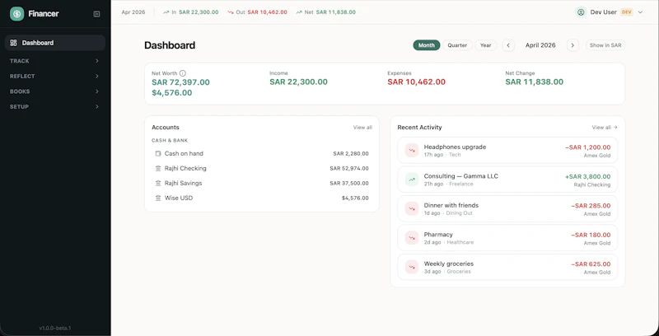Viewport: 659px width, 336px height.
Task: Click the trend-down icon next to Out
Action: 231,12
